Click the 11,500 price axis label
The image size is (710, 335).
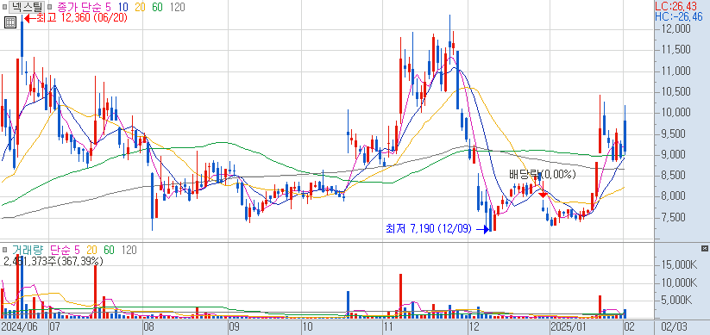[675, 50]
